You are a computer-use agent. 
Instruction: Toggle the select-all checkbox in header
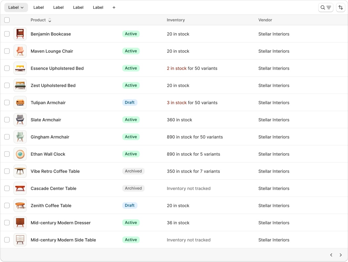(7, 20)
